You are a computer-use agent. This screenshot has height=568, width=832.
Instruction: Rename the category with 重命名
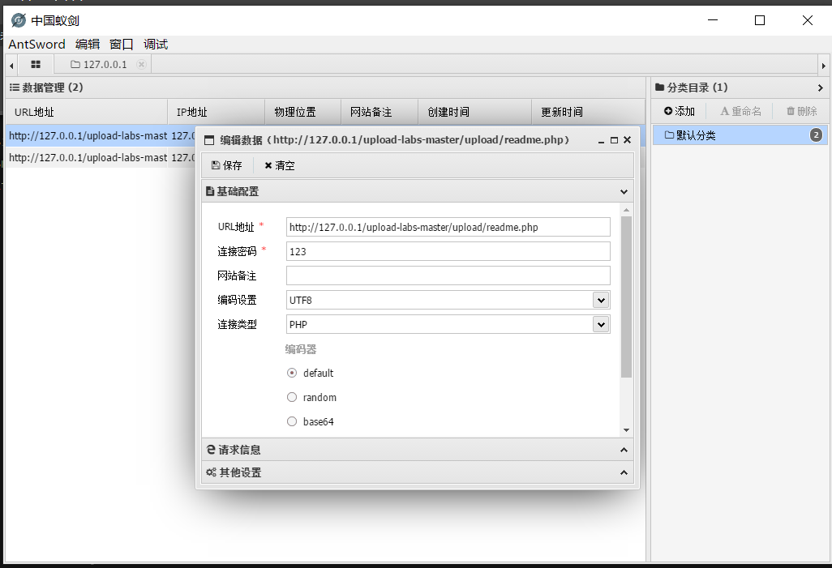[740, 111]
